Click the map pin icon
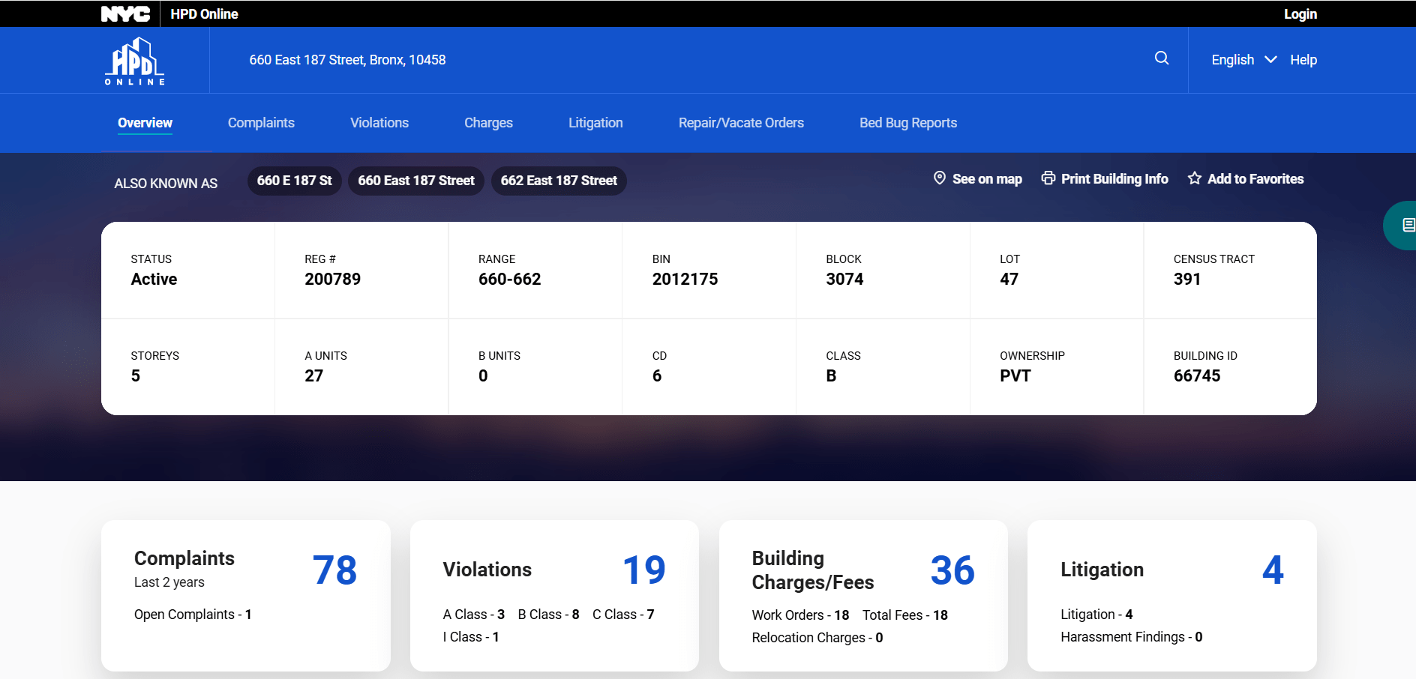The height and width of the screenshot is (679, 1416). pos(939,178)
